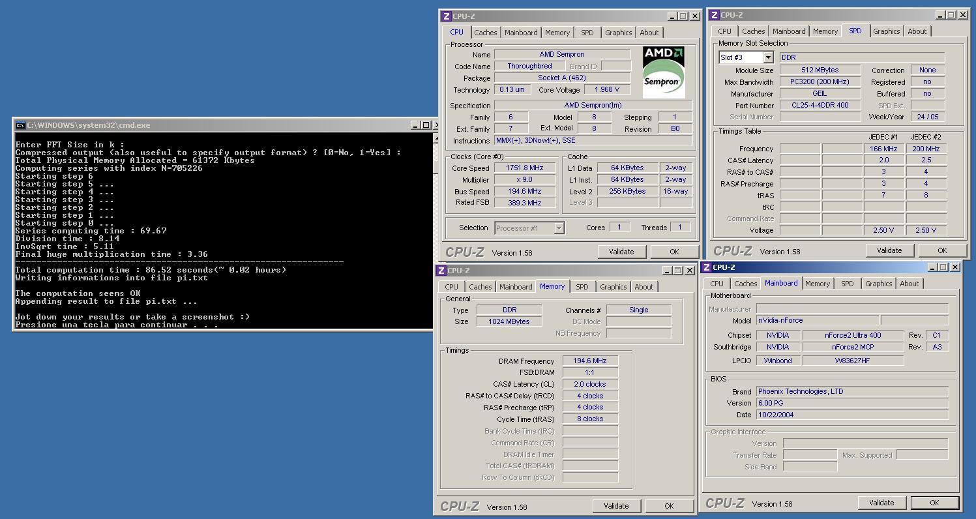Click the W83627HF LPCIO field
Screen dimensions: 976x519
pyautogui.click(x=853, y=360)
